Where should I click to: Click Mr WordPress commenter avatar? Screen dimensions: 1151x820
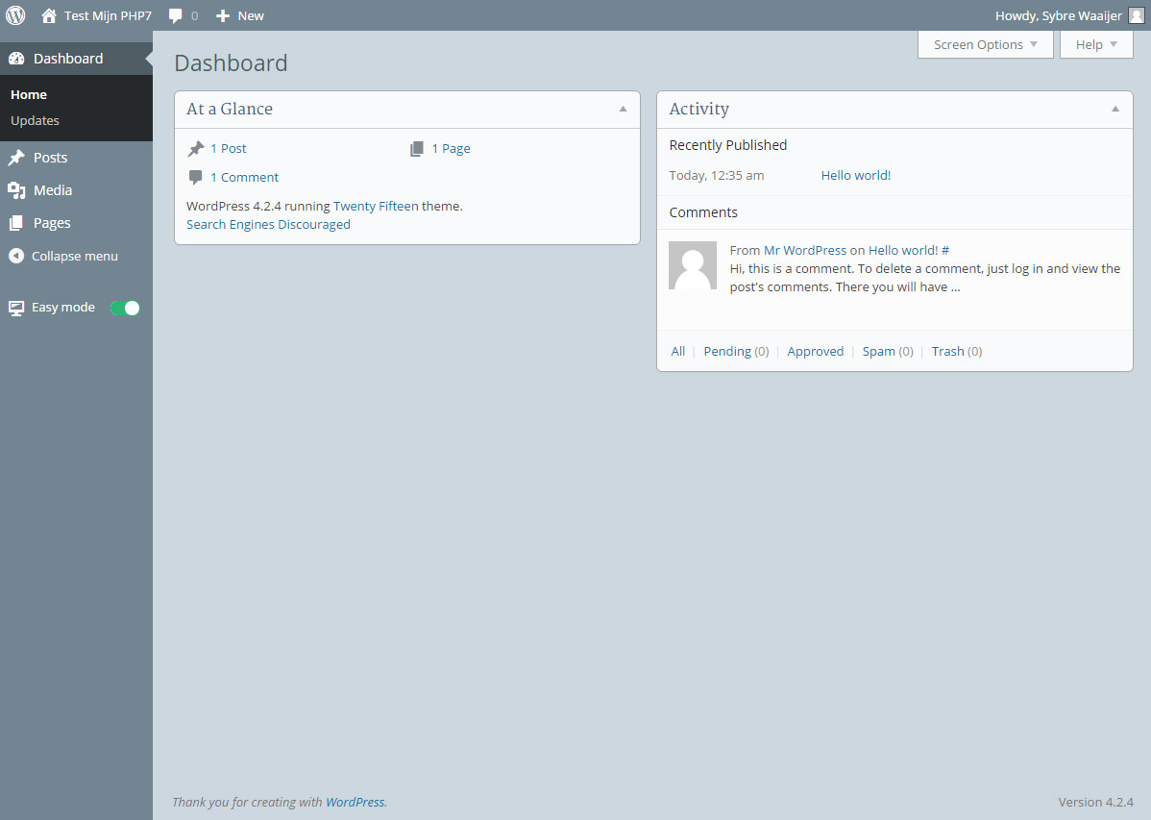(692, 265)
